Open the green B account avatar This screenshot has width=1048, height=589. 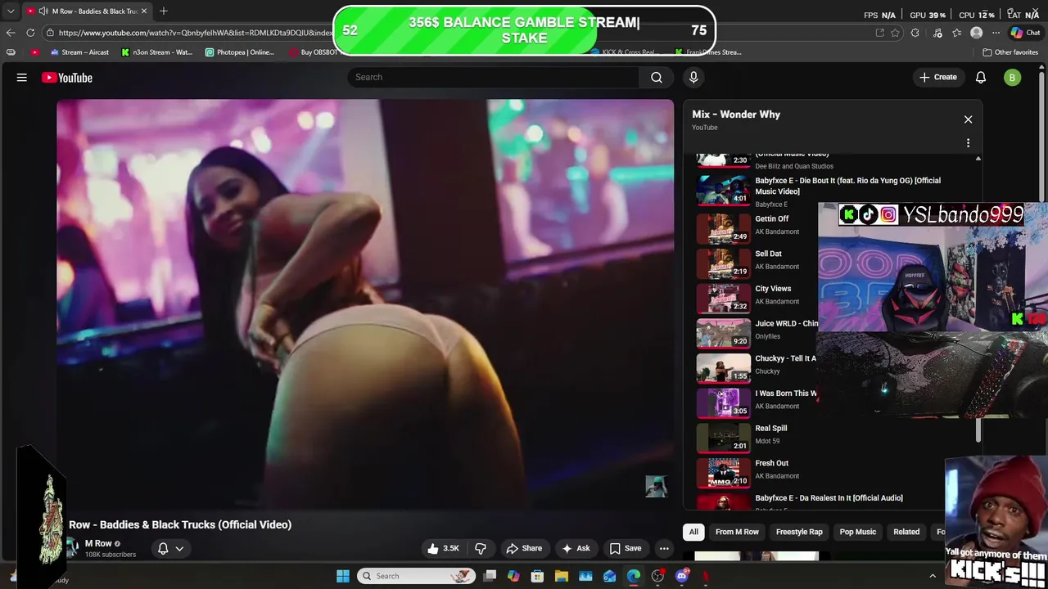pyautogui.click(x=1013, y=78)
